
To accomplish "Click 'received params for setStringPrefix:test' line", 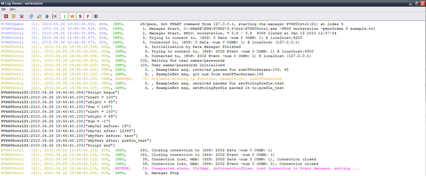I will (142, 83).
